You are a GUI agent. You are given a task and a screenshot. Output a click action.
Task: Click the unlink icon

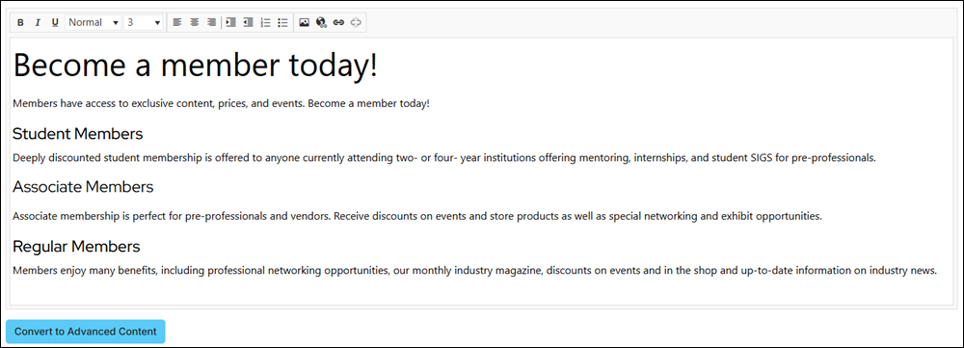pyautogui.click(x=356, y=23)
